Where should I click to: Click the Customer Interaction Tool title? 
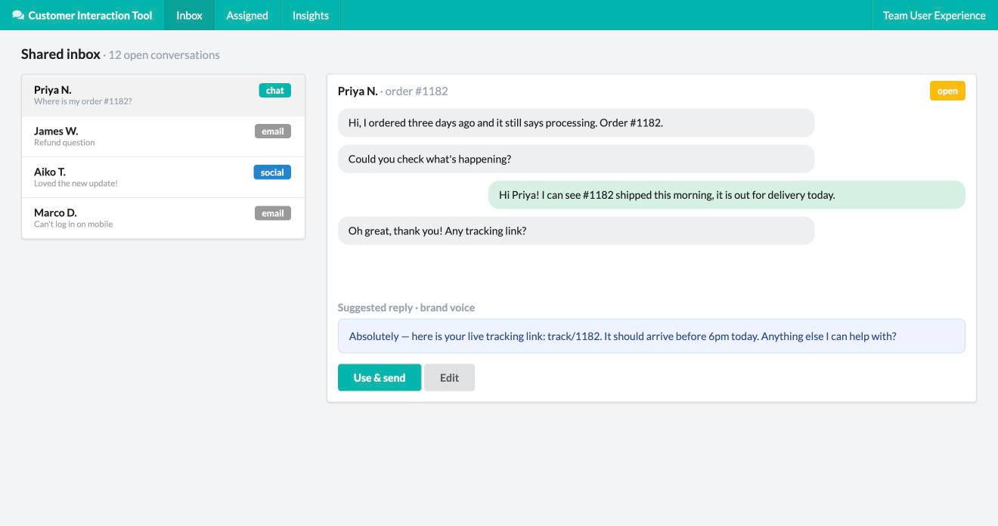coord(90,15)
